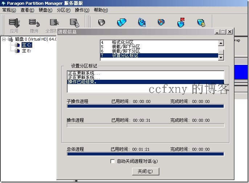Click the Undo (撤消) toolbar icon

click(x=34, y=23)
